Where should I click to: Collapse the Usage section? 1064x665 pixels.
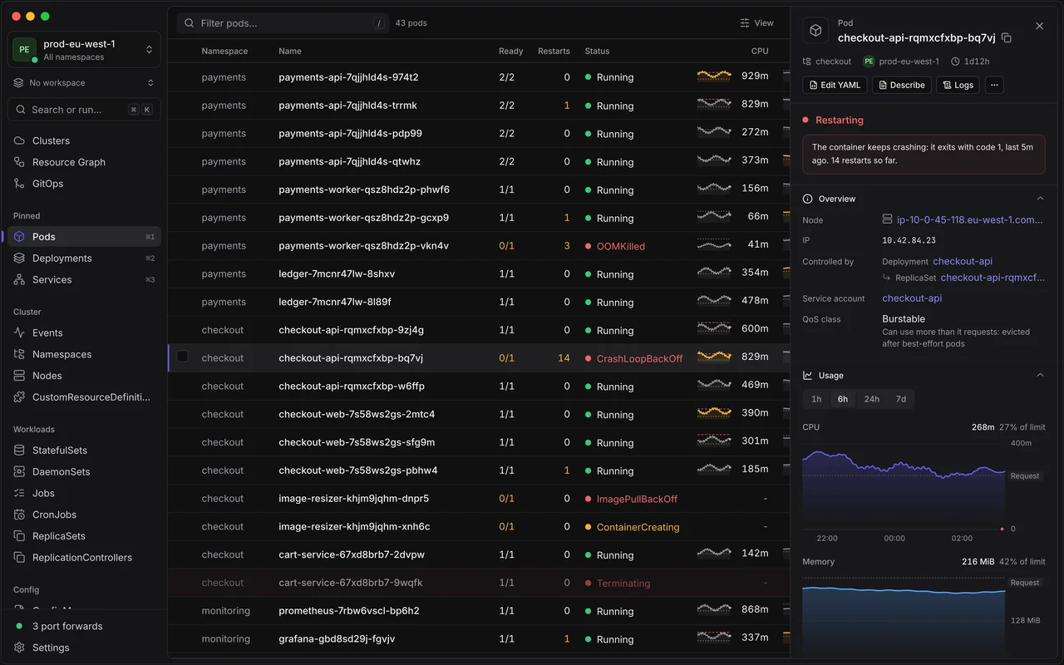[x=1040, y=376]
